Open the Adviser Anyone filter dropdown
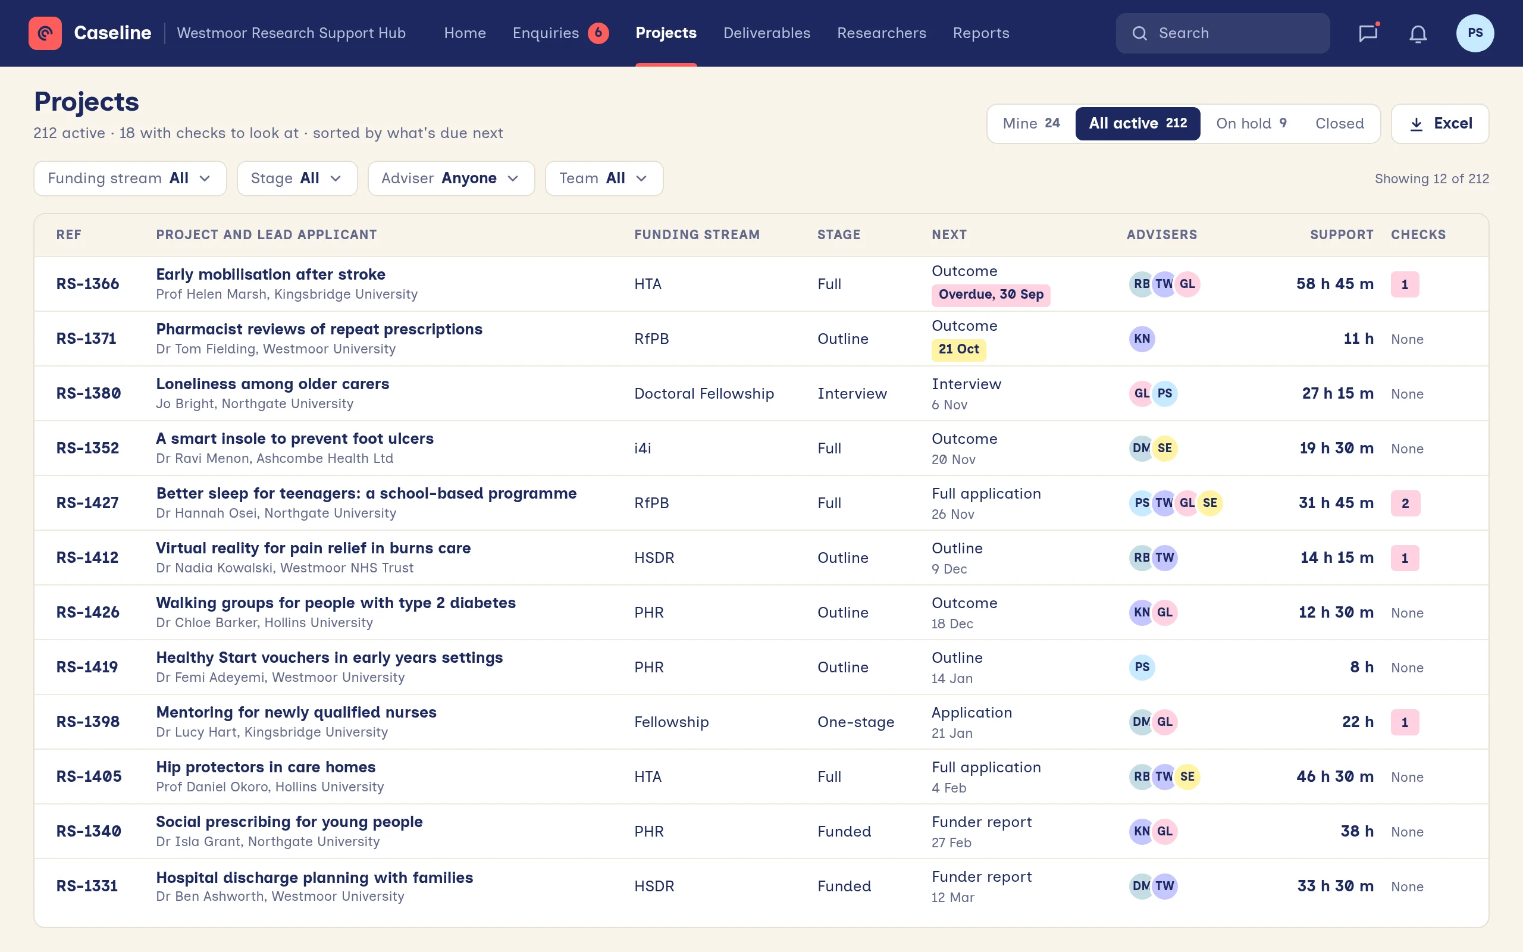This screenshot has width=1523, height=952. 451,179
